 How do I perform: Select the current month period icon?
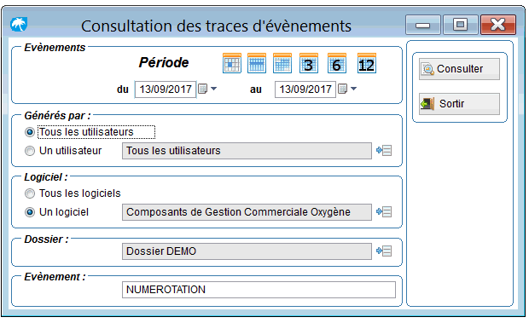[x=282, y=63]
